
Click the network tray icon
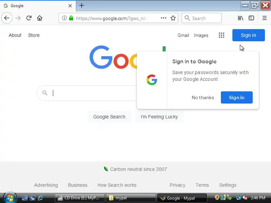[239, 197]
